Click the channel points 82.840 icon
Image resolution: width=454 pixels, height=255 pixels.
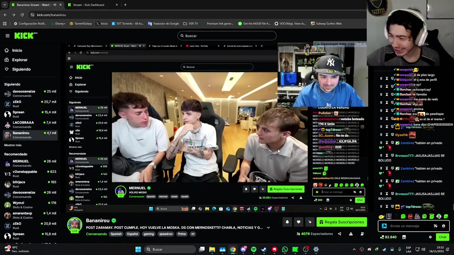(382, 237)
